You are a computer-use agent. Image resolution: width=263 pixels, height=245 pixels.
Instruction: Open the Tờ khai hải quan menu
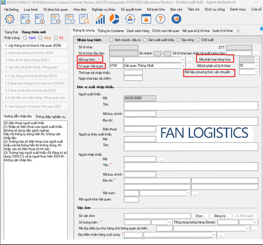[x=56, y=9]
